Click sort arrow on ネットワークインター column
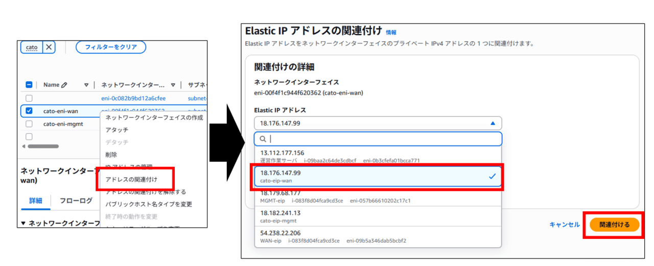The height and width of the screenshot is (266, 654). (x=173, y=85)
